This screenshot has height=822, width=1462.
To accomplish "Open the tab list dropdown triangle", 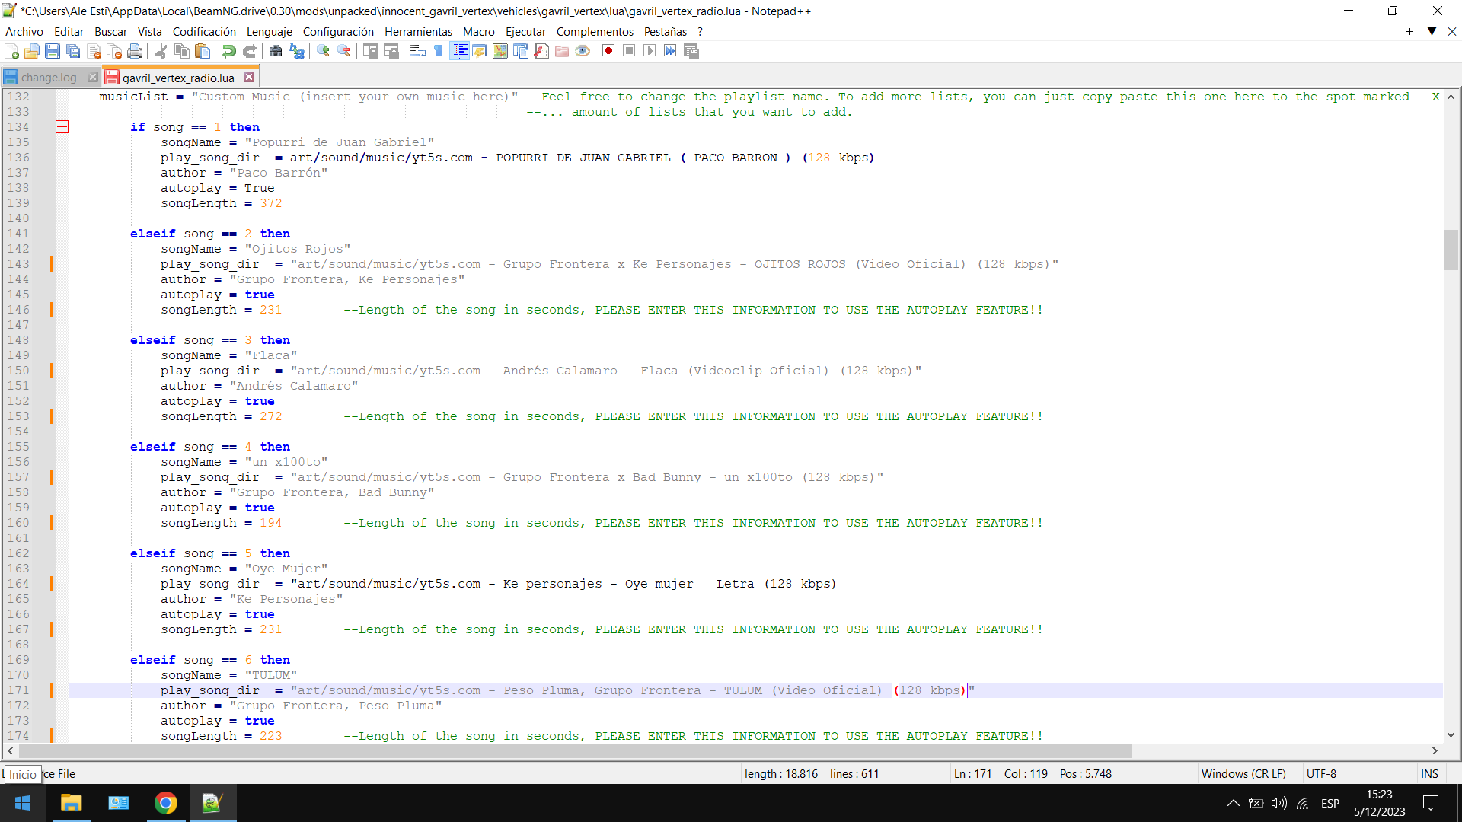I will click(x=1432, y=31).
